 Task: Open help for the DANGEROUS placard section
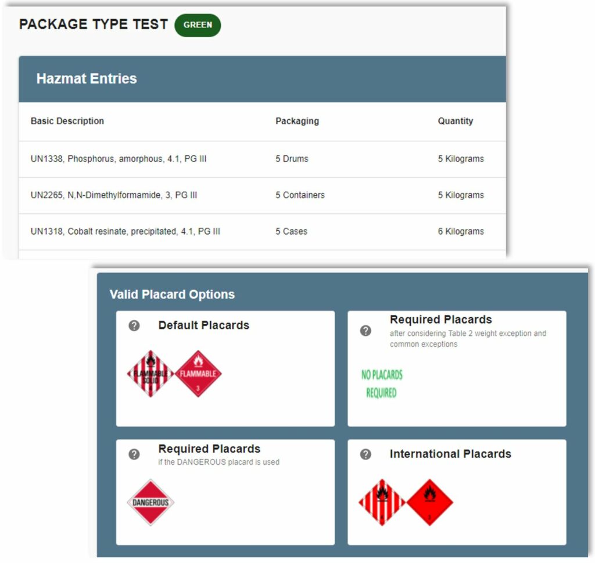click(134, 455)
